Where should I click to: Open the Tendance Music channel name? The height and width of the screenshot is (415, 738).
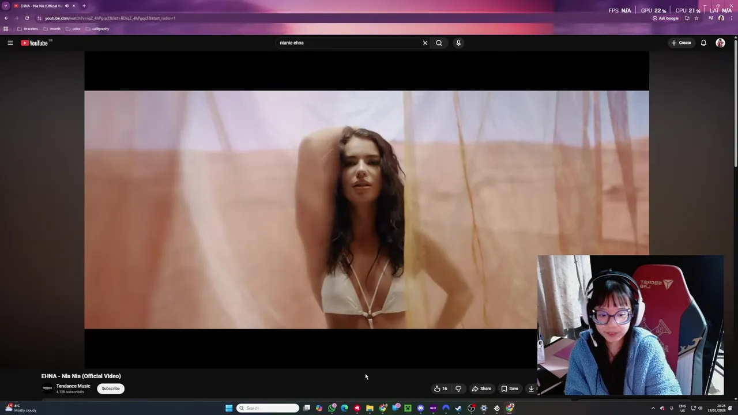pyautogui.click(x=73, y=386)
